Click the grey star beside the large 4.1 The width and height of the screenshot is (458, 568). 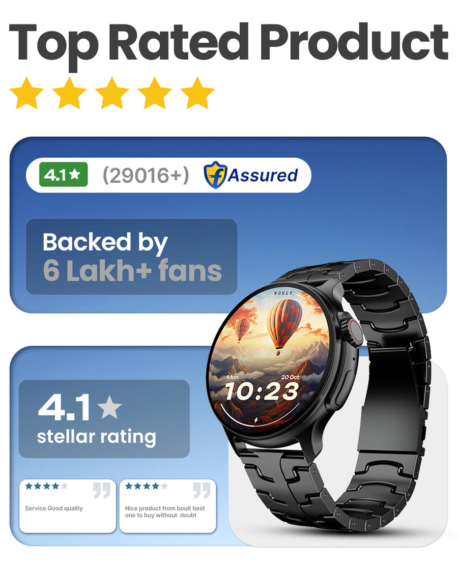tap(110, 407)
